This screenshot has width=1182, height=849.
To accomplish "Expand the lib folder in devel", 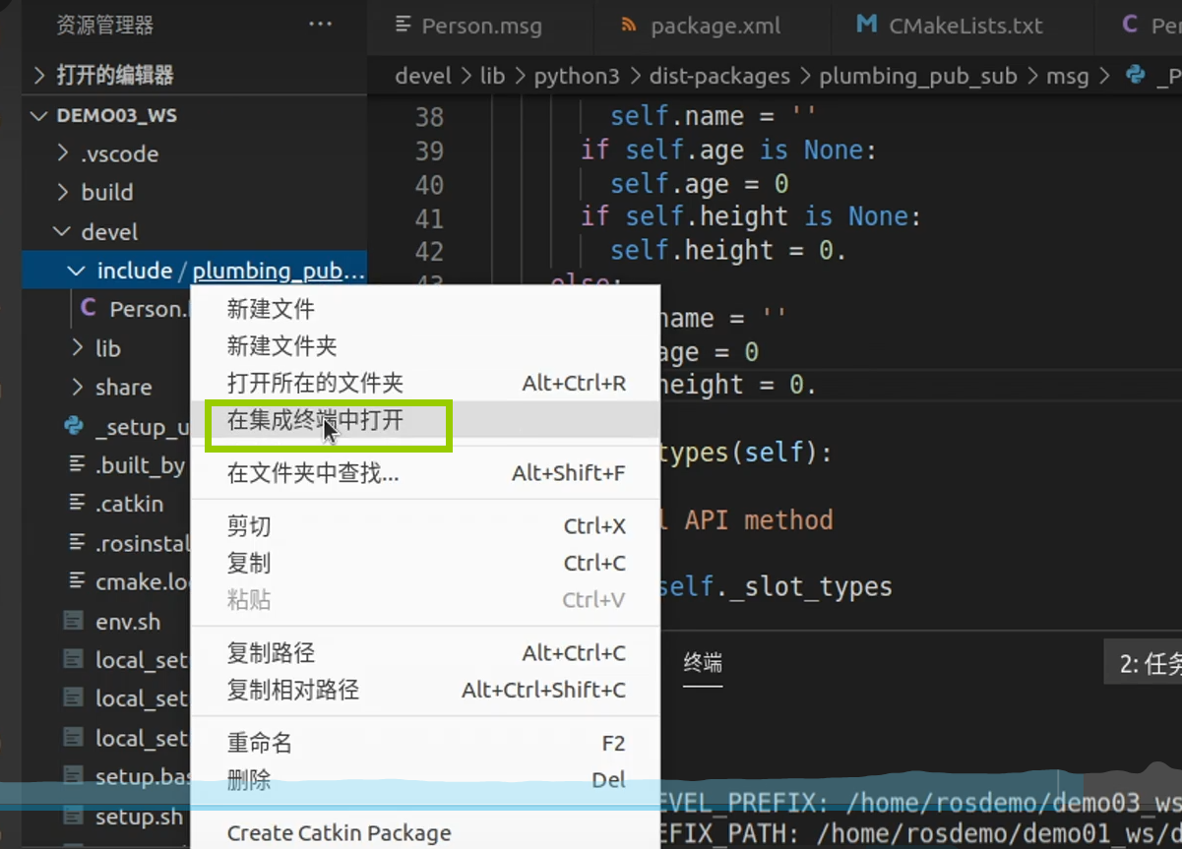I will 78,348.
